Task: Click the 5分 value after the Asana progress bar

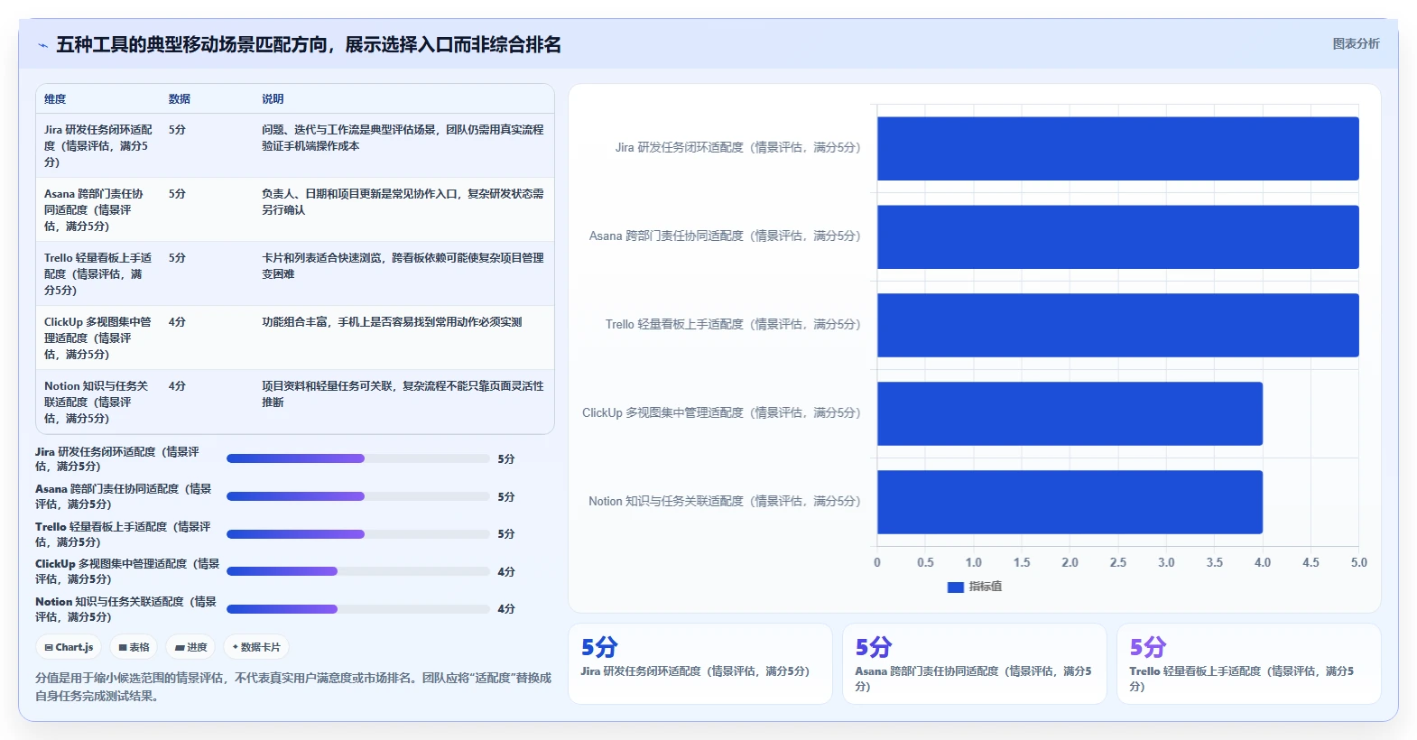Action: 506,497
